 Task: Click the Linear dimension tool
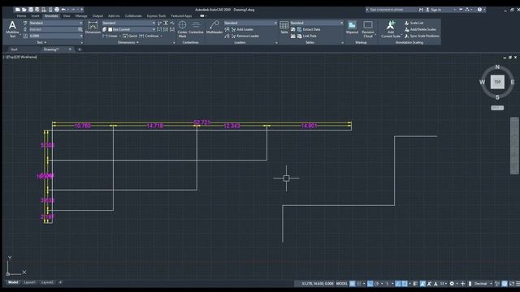pyautogui.click(x=110, y=36)
